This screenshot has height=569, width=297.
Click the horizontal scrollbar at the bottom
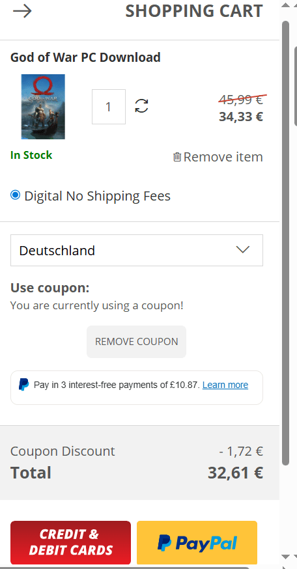[124, 568]
